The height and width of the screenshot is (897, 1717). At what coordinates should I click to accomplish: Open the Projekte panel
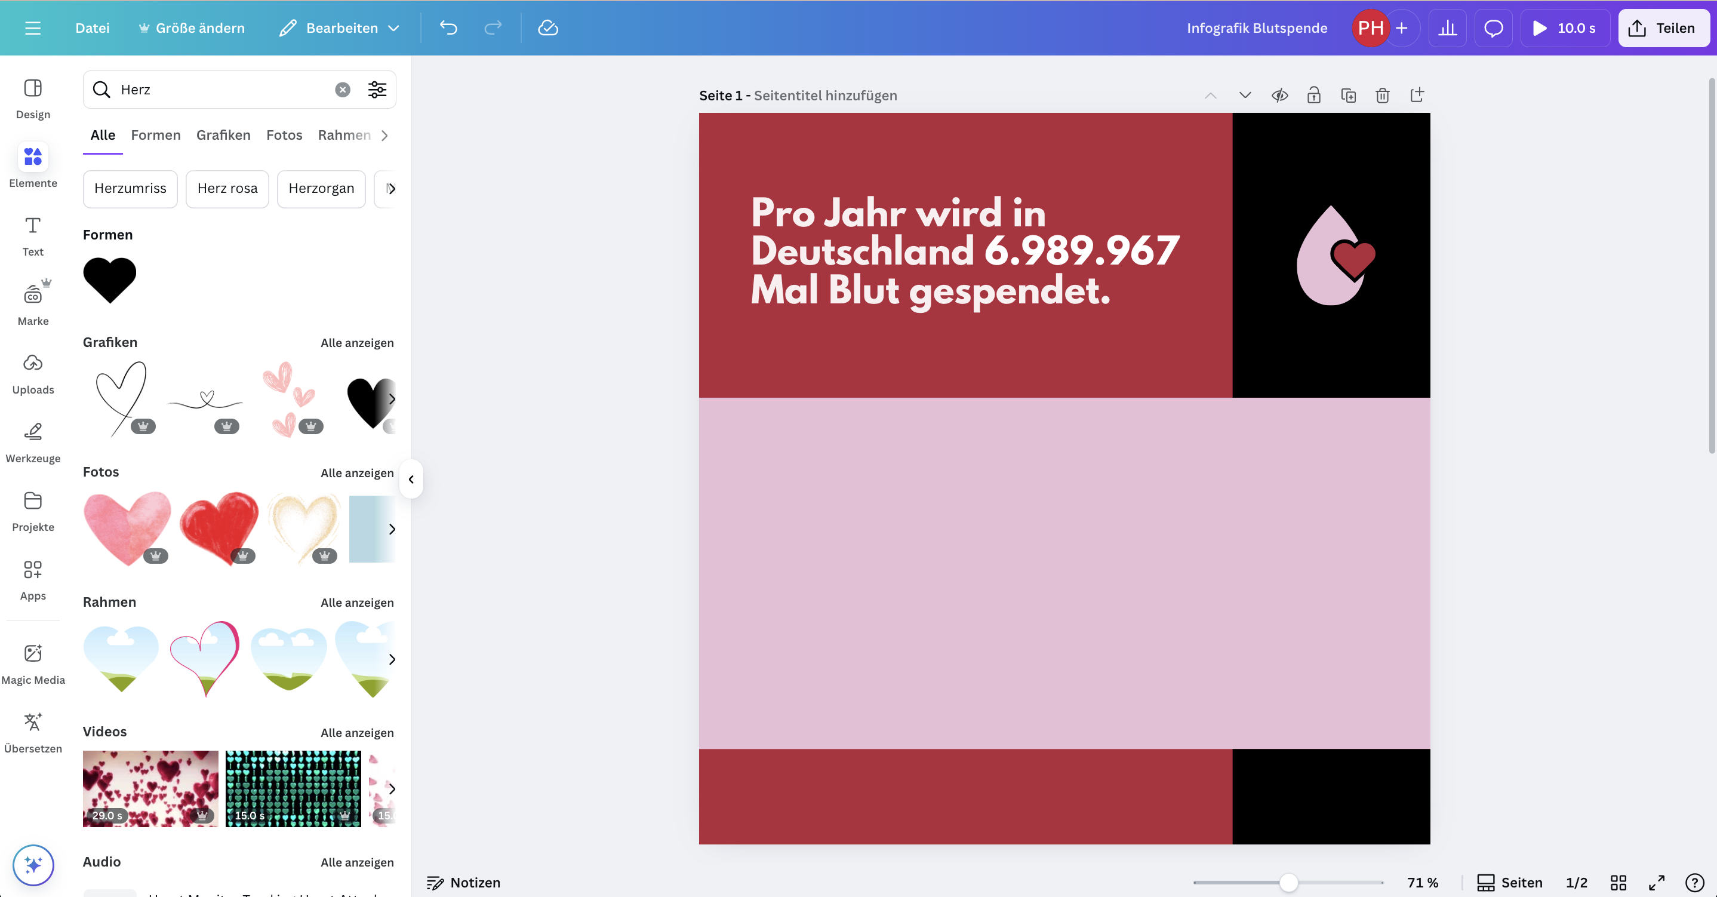[x=33, y=511]
